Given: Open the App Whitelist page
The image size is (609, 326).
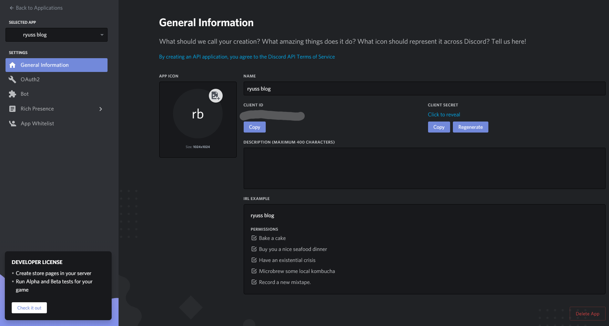Looking at the screenshot, I should (57, 124).
